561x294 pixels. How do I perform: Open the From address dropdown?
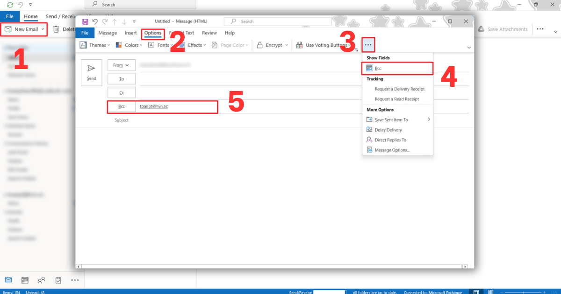pyautogui.click(x=121, y=65)
